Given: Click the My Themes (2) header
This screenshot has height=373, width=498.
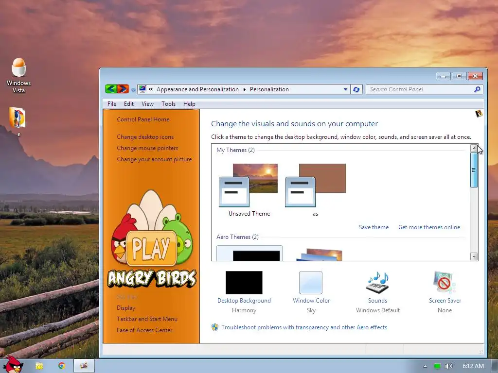Looking at the screenshot, I should (235, 150).
